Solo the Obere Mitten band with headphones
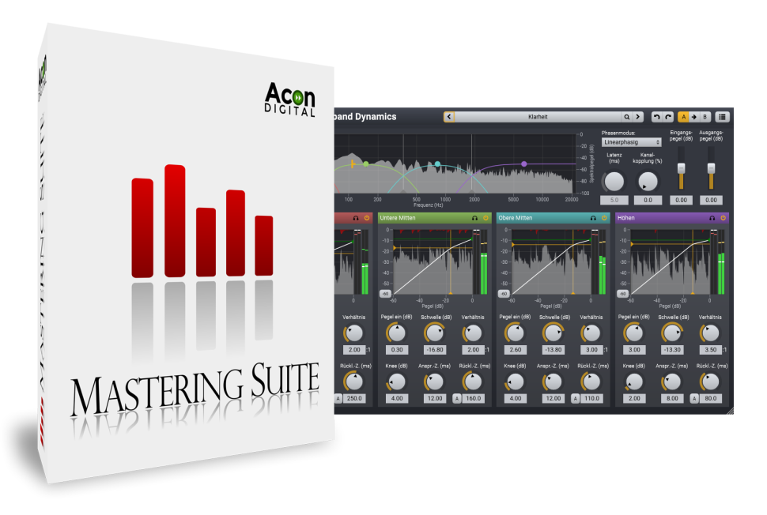Image resolution: width=767 pixels, height=515 pixels. pos(593,218)
